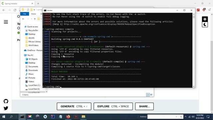
Task: Switch to light theme with sun icon
Action: (x=205, y=19)
